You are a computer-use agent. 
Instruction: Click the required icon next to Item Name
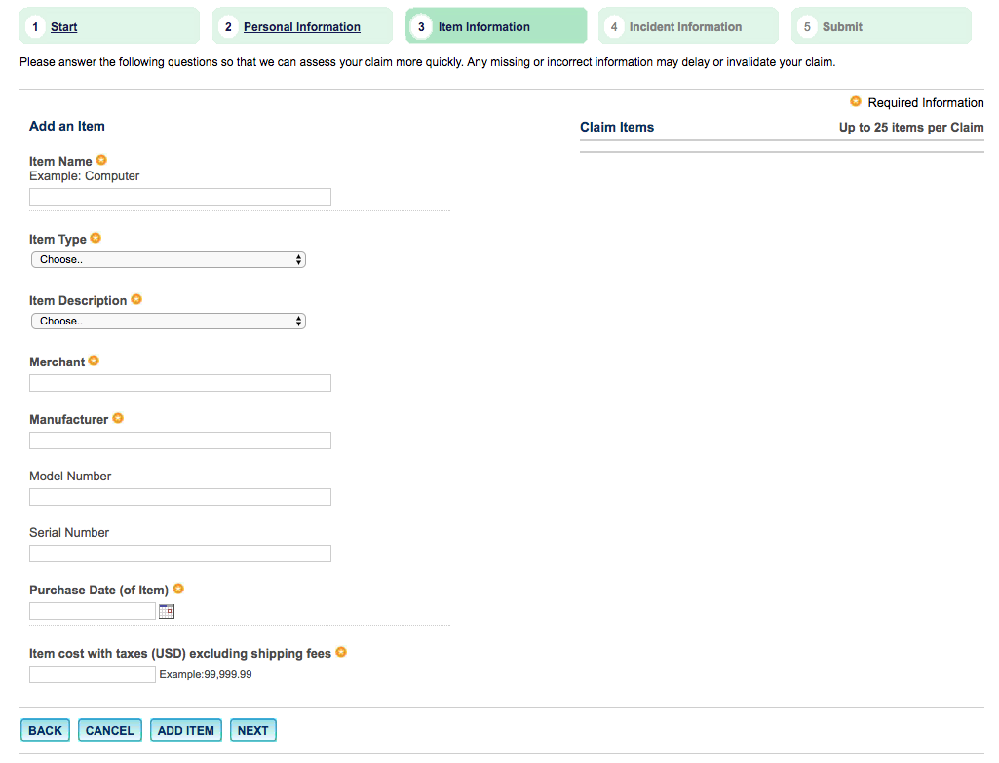point(101,160)
